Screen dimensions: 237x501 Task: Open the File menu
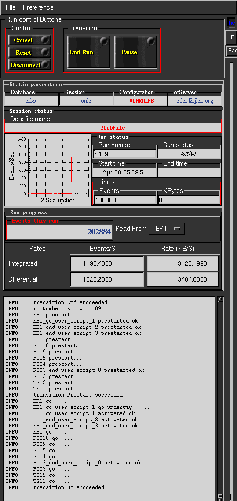[x=11, y=7]
